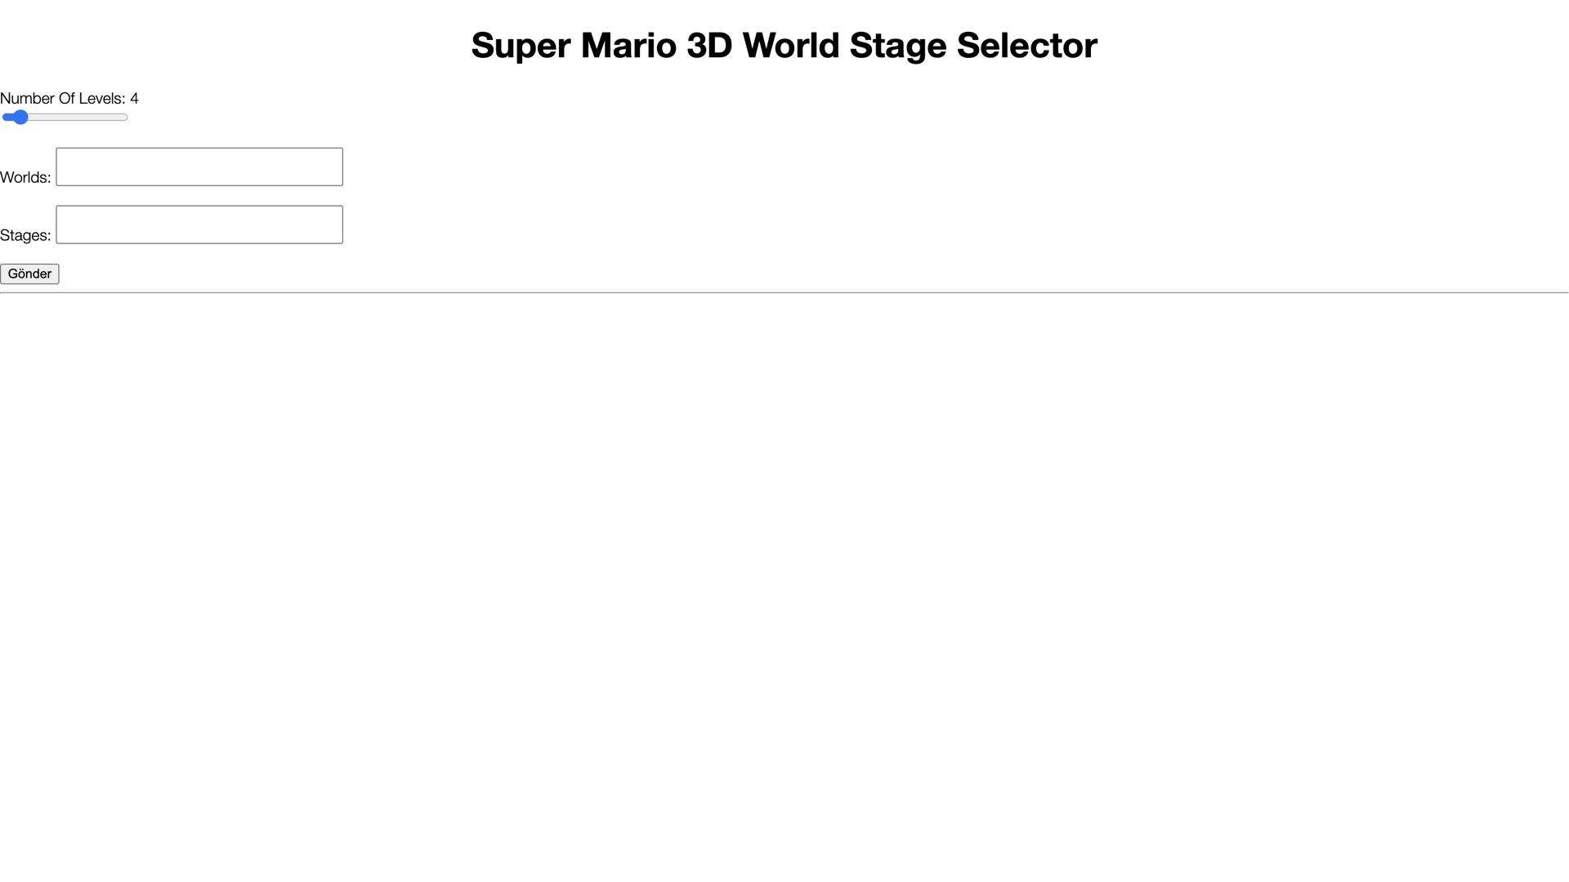Click the horizontal divider line below Gönder

coord(784,292)
